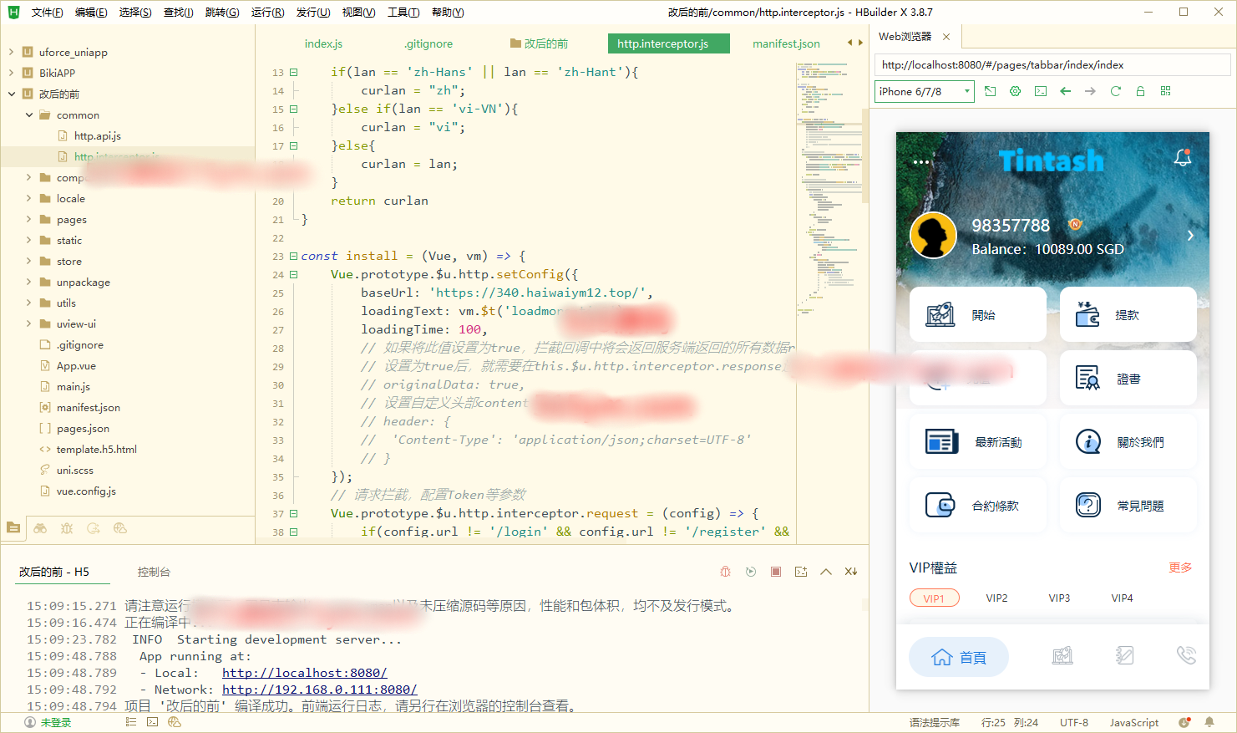Open the browser console icon
The width and height of the screenshot is (1237, 733).
click(1040, 91)
